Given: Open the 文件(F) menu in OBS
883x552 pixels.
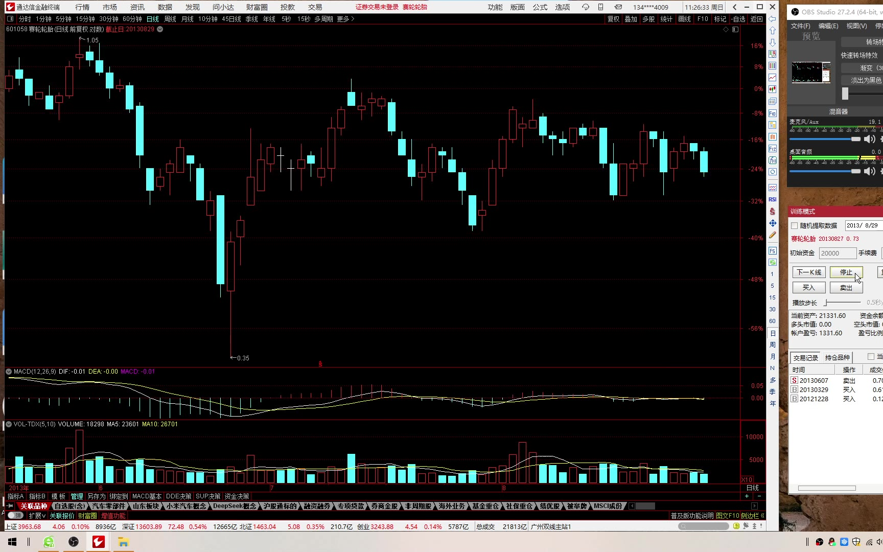Looking at the screenshot, I should point(801,26).
